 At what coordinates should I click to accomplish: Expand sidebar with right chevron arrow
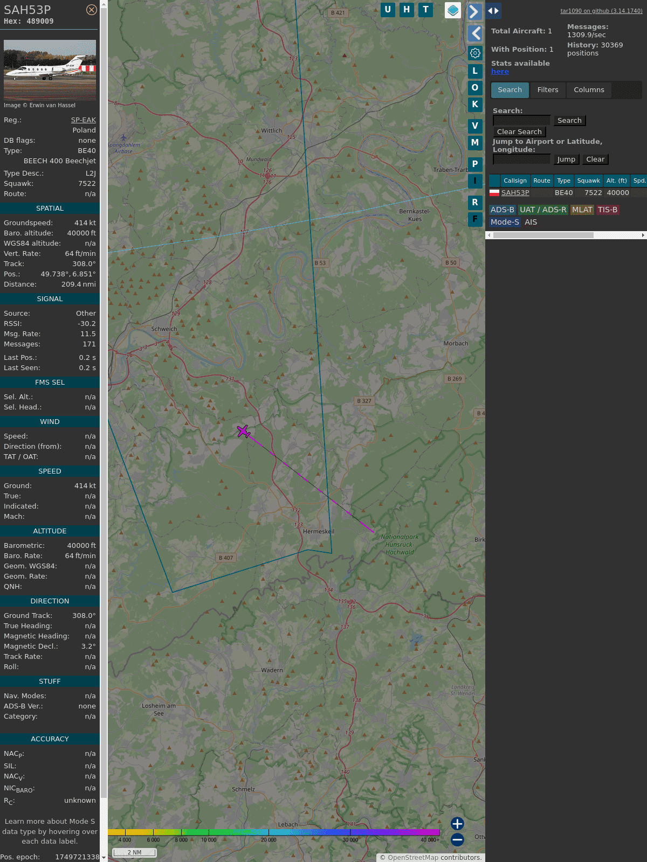[x=474, y=12]
